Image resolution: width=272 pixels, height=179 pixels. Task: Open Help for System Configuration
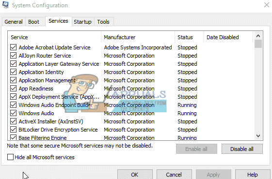253,175
